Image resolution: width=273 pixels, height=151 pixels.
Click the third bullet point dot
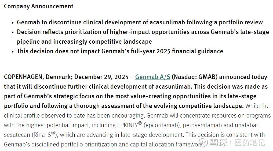(13, 51)
